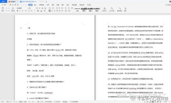Align text right

tap(55, 11)
